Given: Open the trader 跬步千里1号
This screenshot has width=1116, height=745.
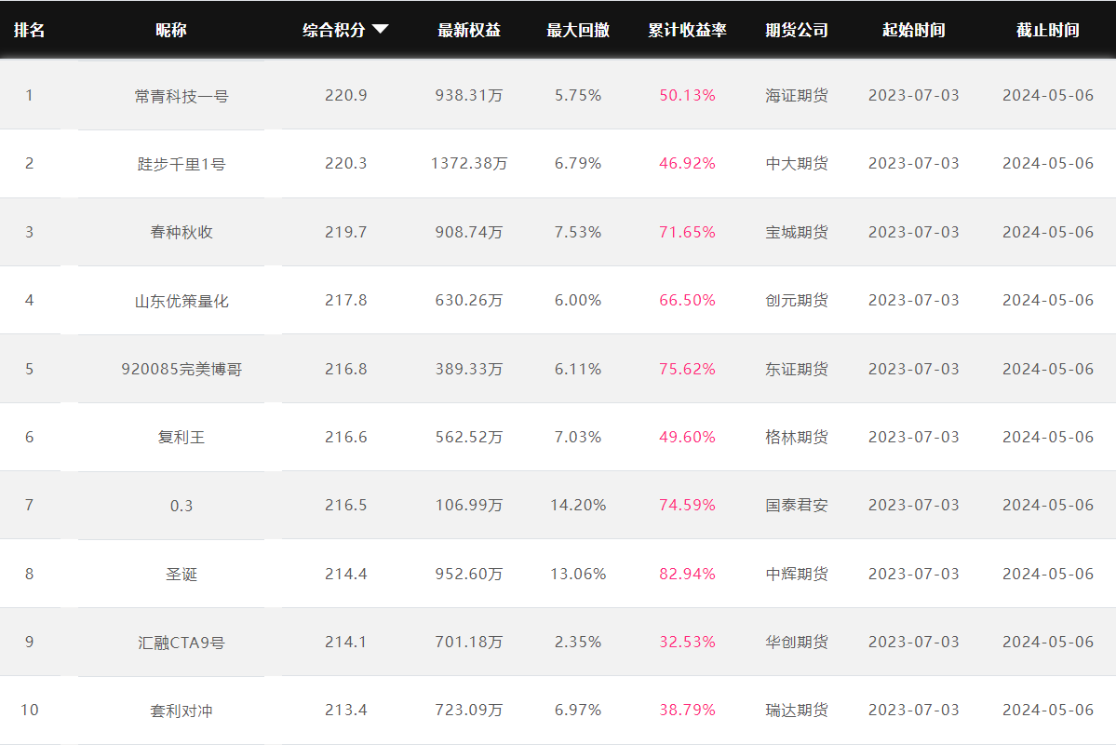Looking at the screenshot, I should click(182, 164).
